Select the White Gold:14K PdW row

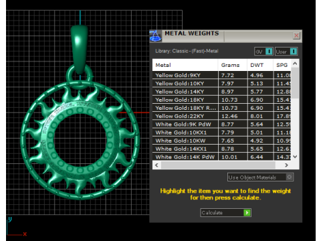[222, 157]
